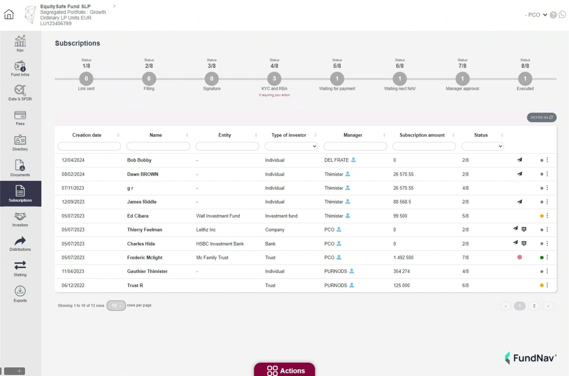Change rows per page selector
This screenshot has height=376, width=569.
[116, 305]
